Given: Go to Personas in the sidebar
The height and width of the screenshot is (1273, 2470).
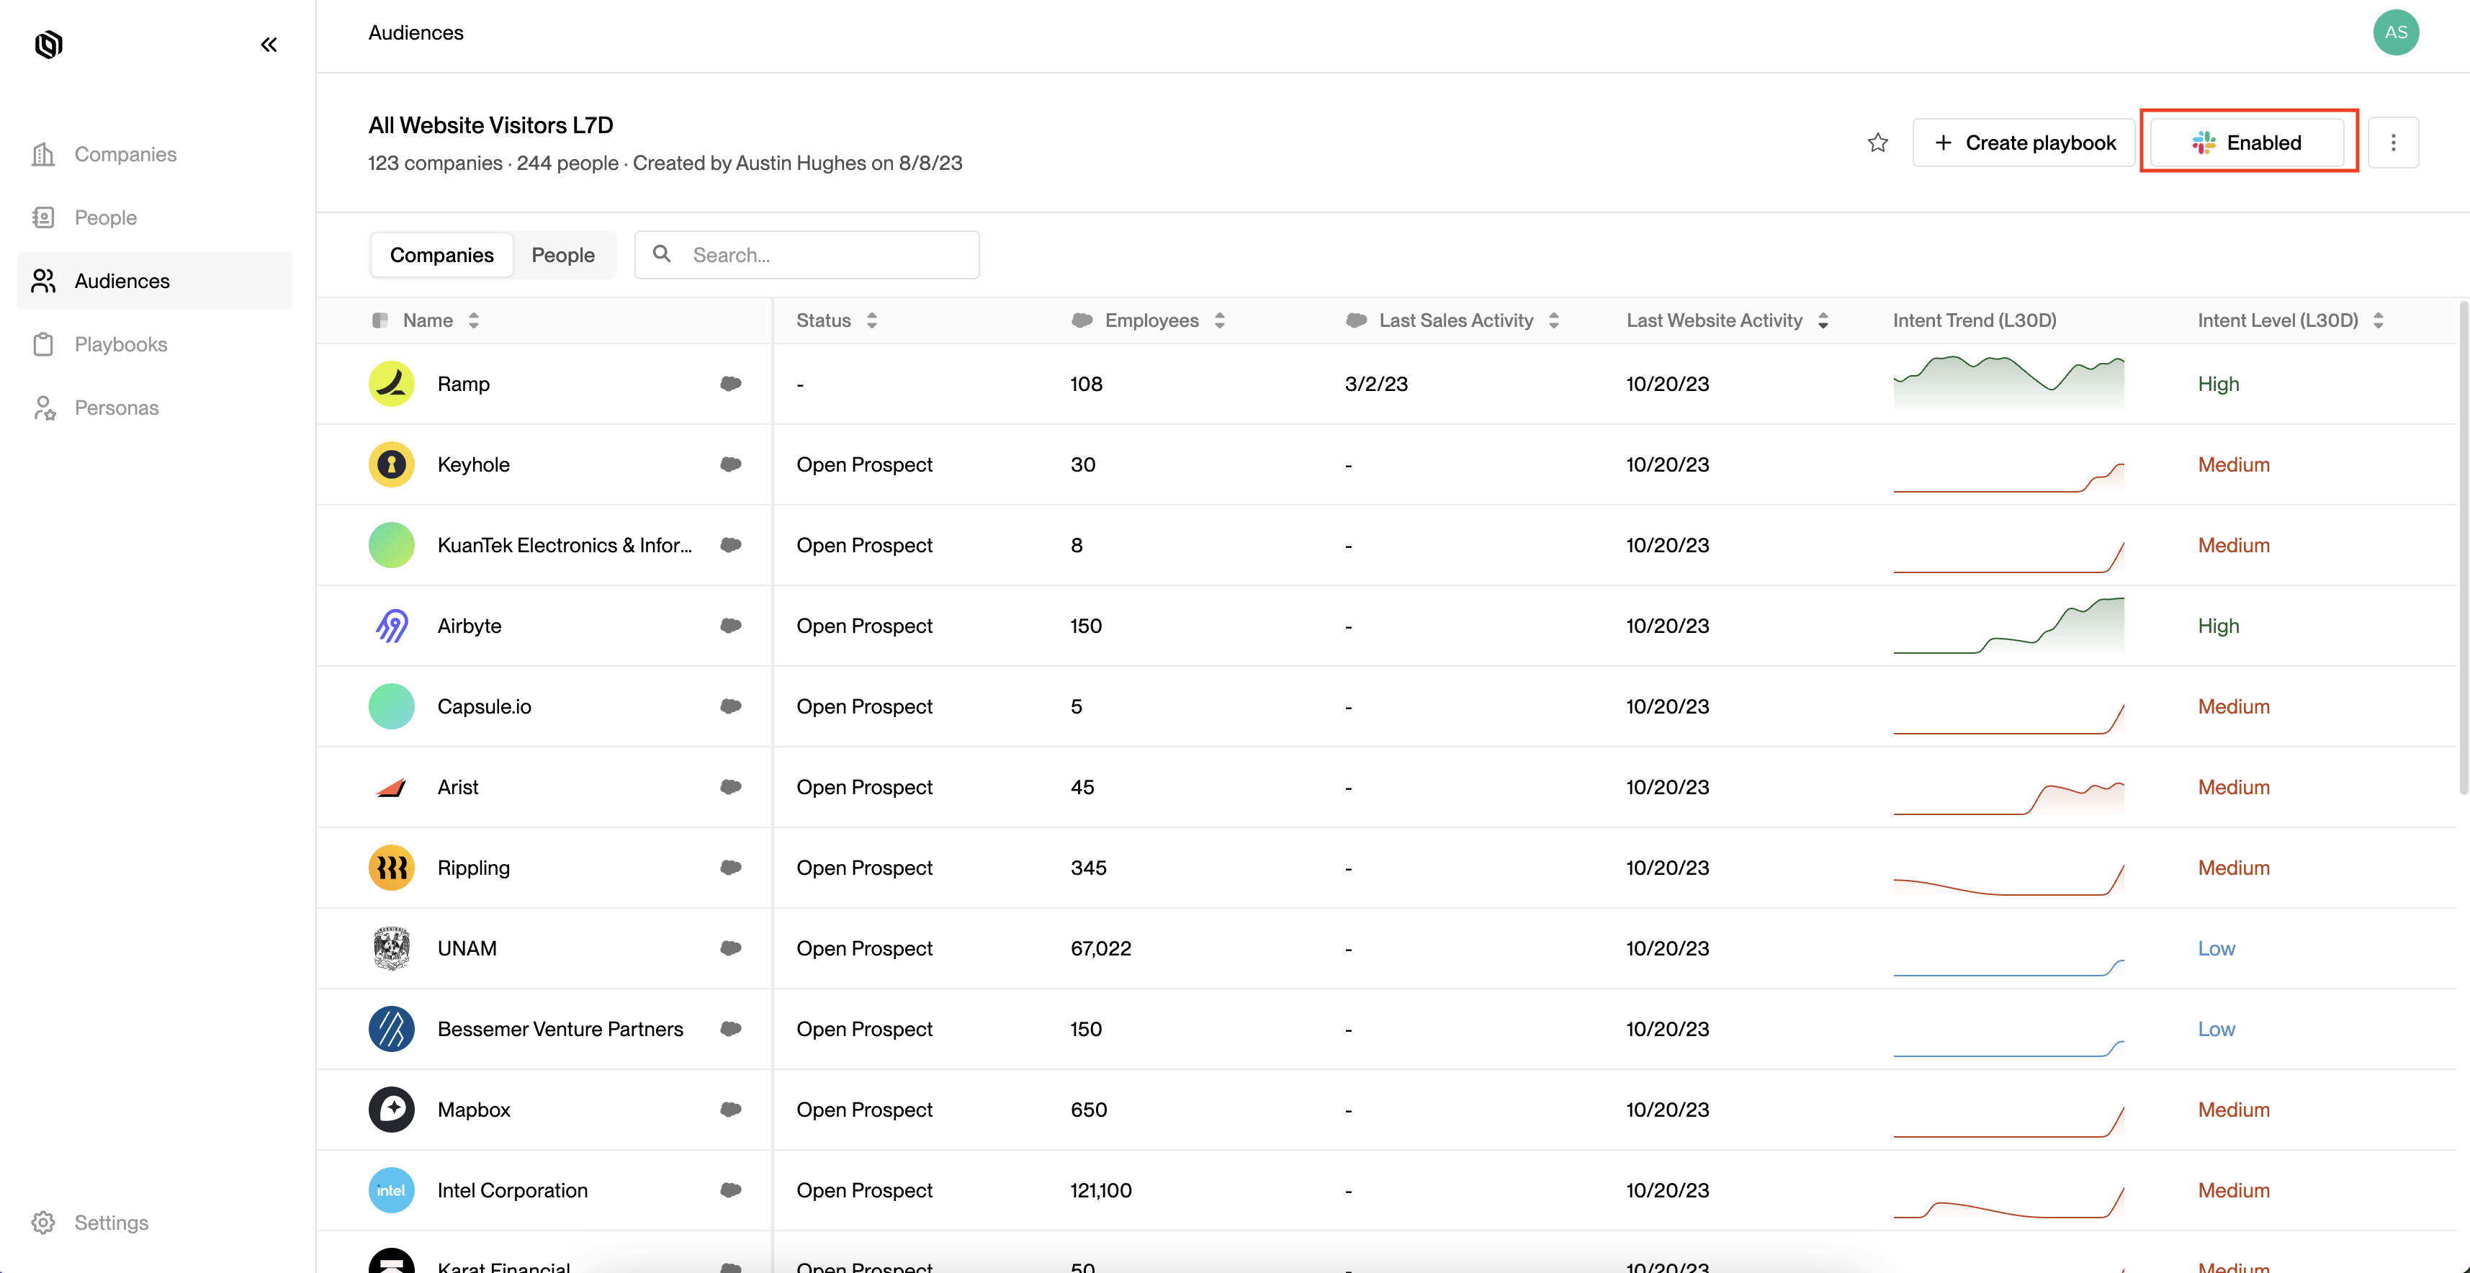Looking at the screenshot, I should click(116, 408).
